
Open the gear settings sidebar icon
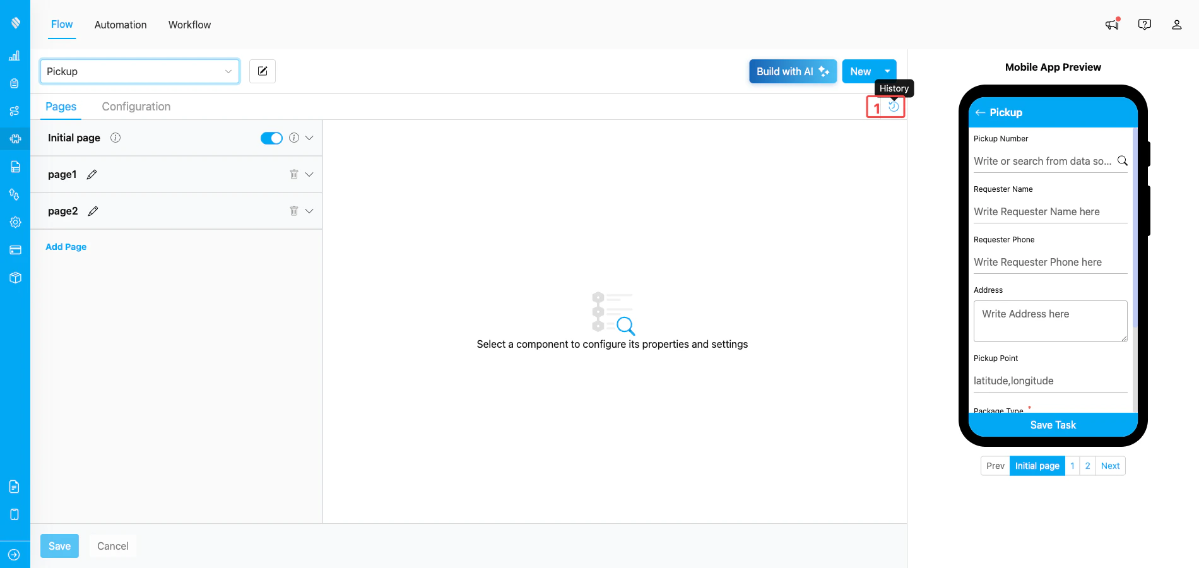coord(15,222)
